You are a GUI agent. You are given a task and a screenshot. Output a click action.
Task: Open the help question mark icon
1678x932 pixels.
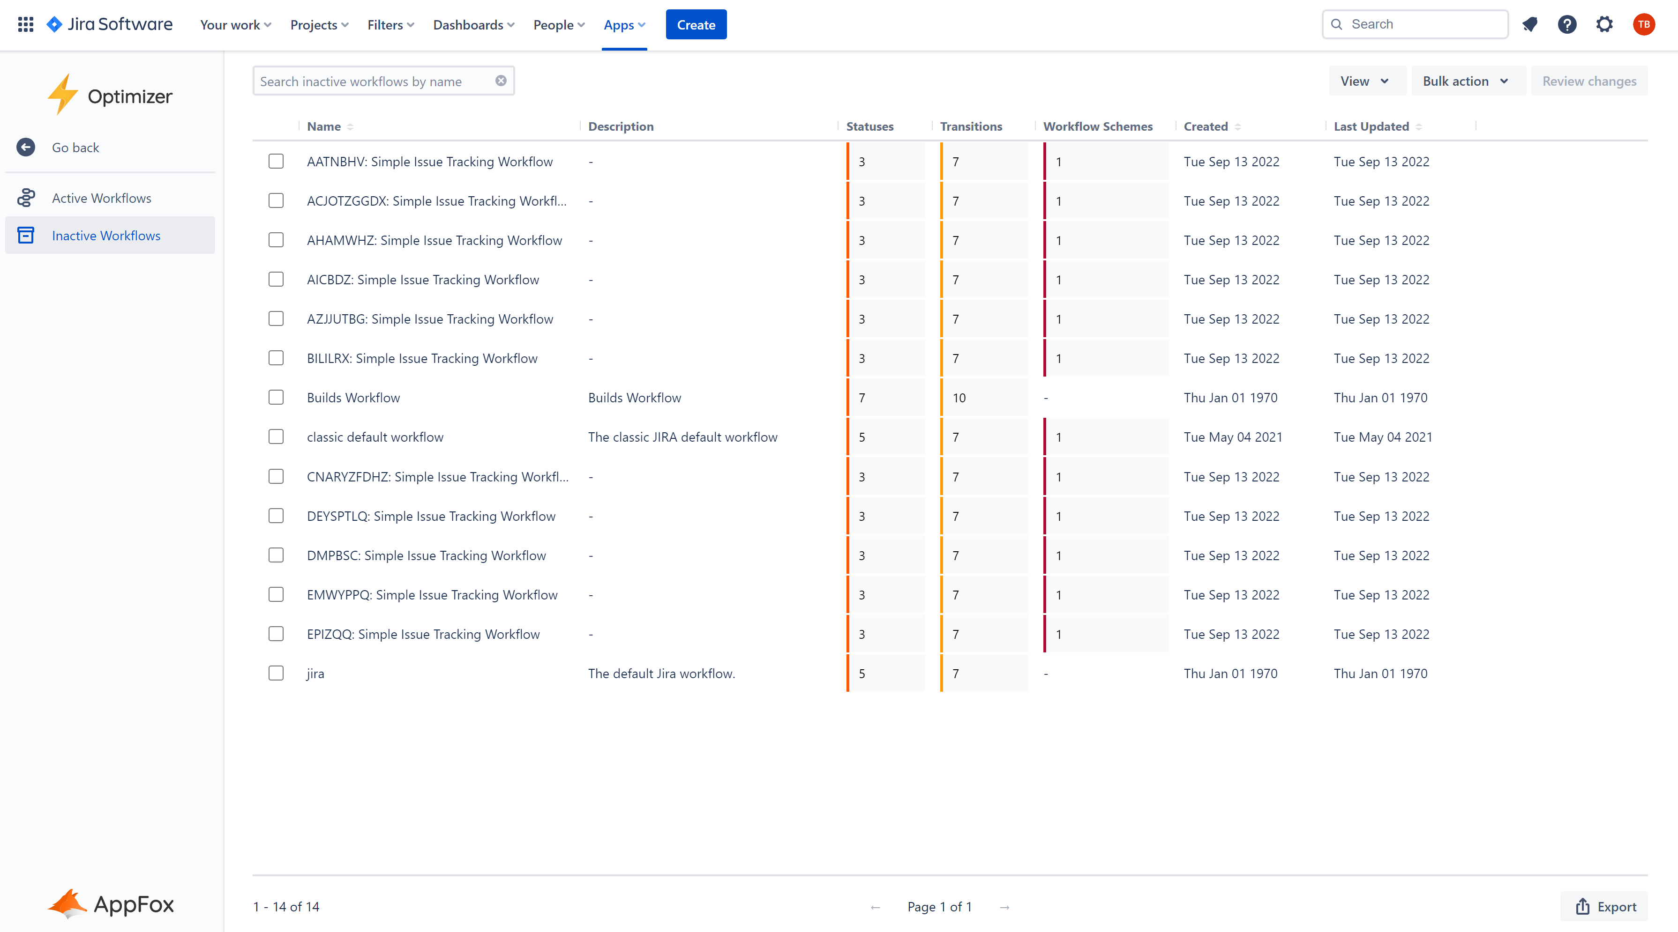click(x=1566, y=25)
